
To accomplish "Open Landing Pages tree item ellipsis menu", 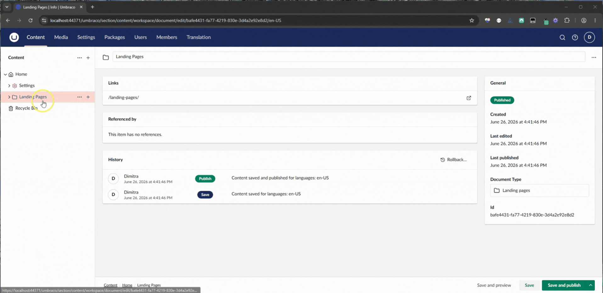I will coord(79,97).
